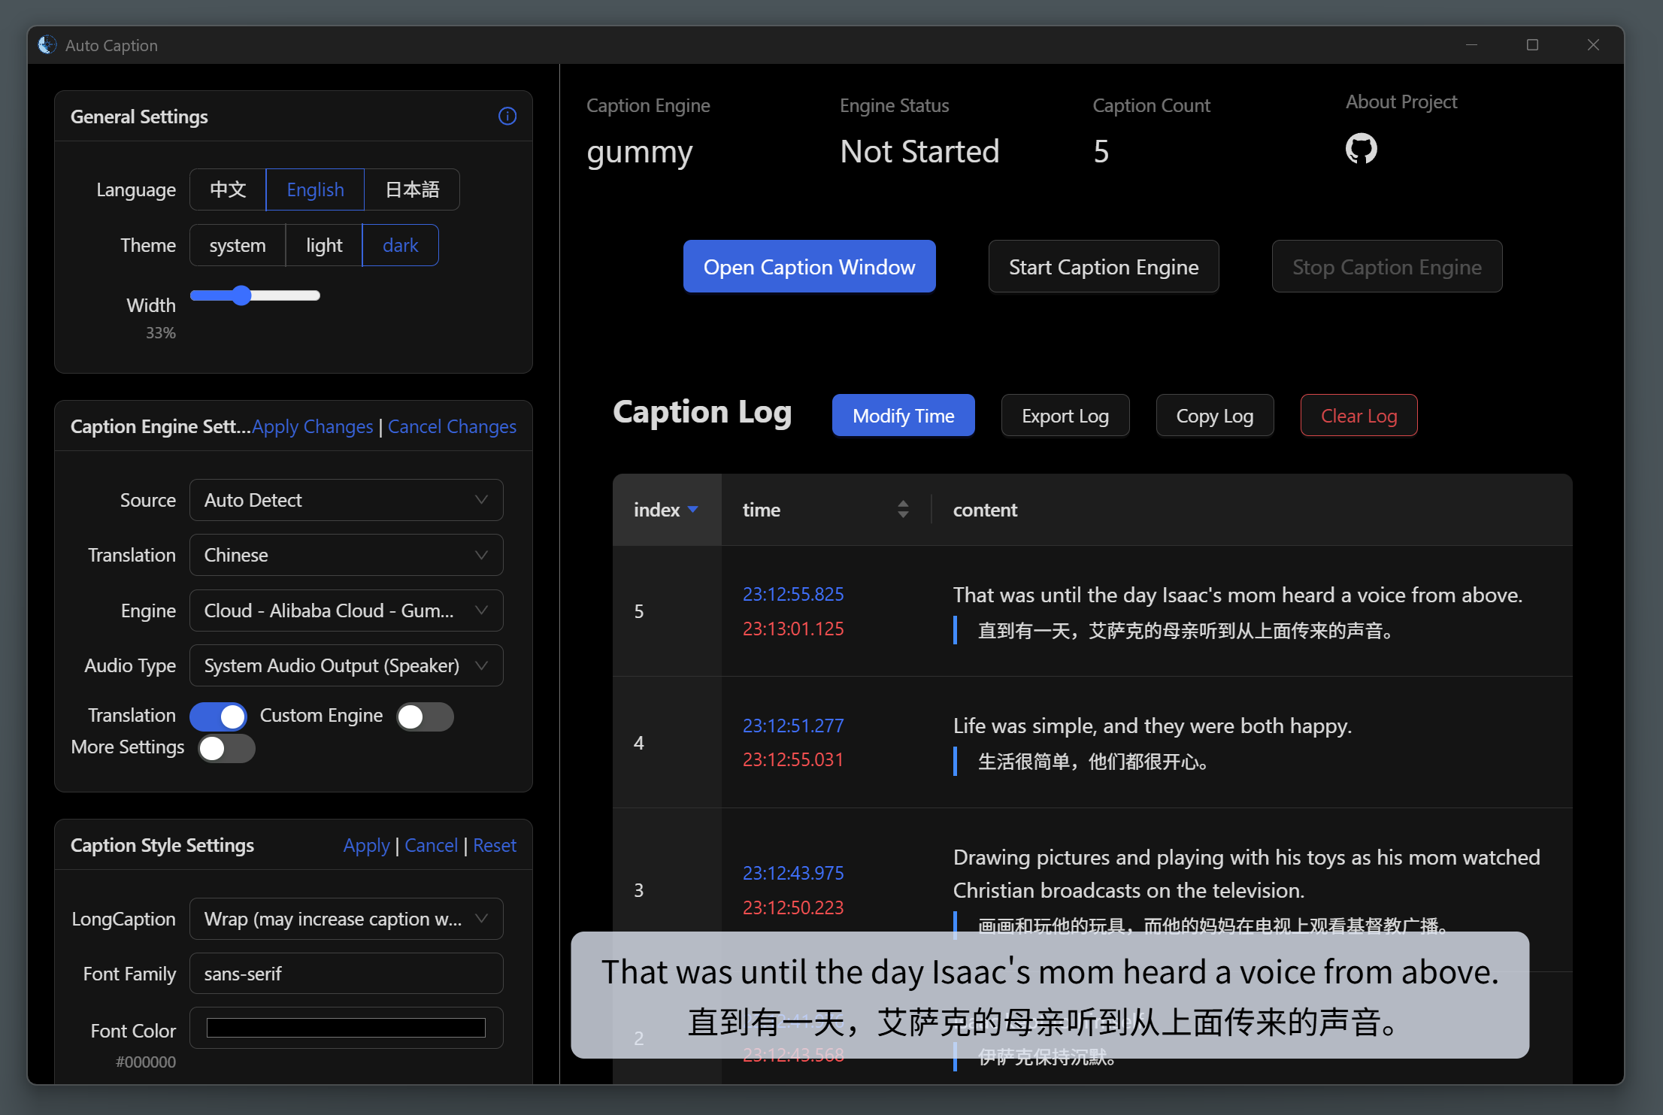Expand the Audio Type dropdown
This screenshot has height=1115, width=1663.
346,665
